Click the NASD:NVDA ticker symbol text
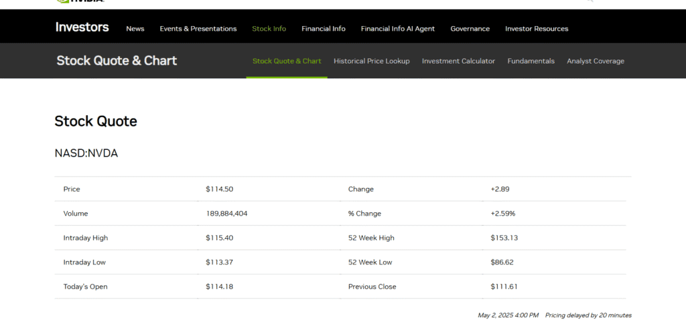Viewport: 686px width, 324px height. [86, 153]
